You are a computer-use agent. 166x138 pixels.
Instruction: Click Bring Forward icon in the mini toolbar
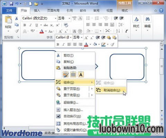[109, 38]
